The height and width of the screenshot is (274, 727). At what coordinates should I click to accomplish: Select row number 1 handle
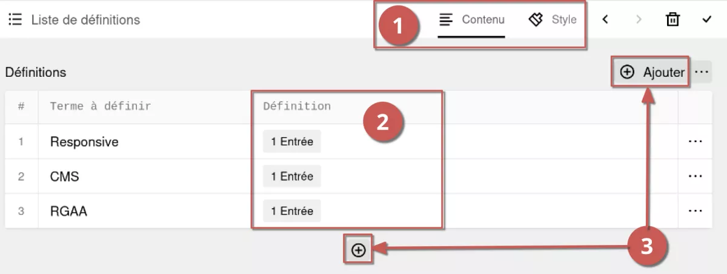[x=21, y=142]
